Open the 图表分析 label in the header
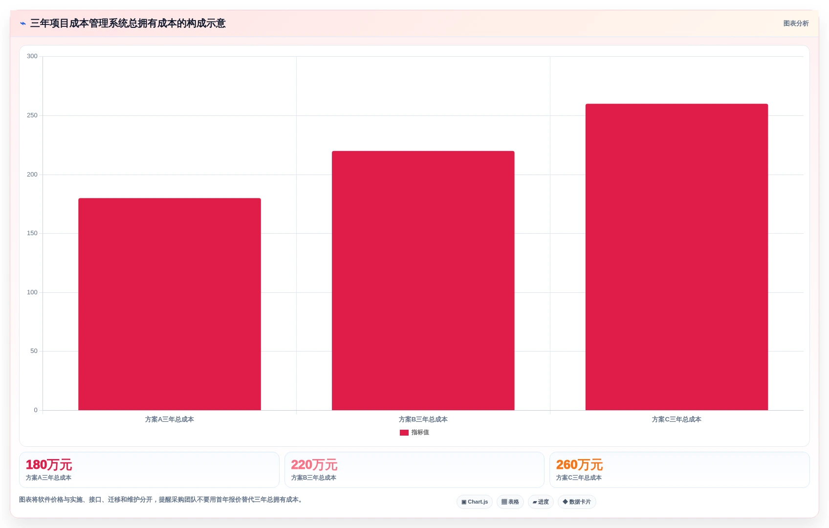The image size is (829, 528). [x=796, y=23]
